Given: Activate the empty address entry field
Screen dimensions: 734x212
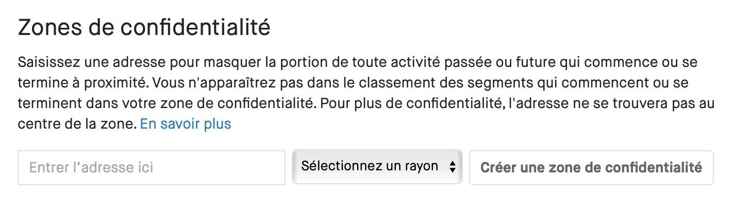Looking at the screenshot, I should [x=152, y=168].
